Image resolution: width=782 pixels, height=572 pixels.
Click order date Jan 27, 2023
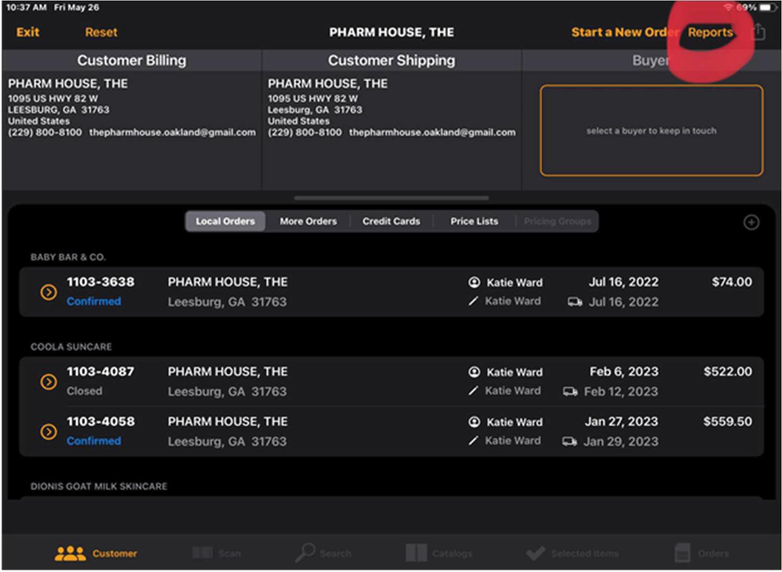click(621, 422)
